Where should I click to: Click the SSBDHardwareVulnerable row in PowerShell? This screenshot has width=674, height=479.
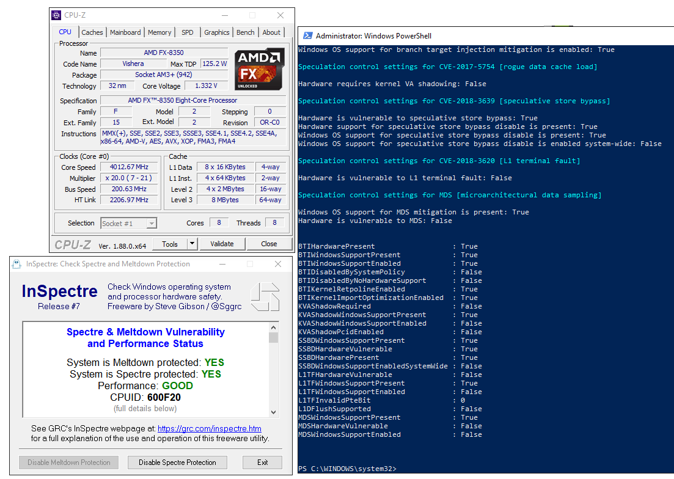388,349
